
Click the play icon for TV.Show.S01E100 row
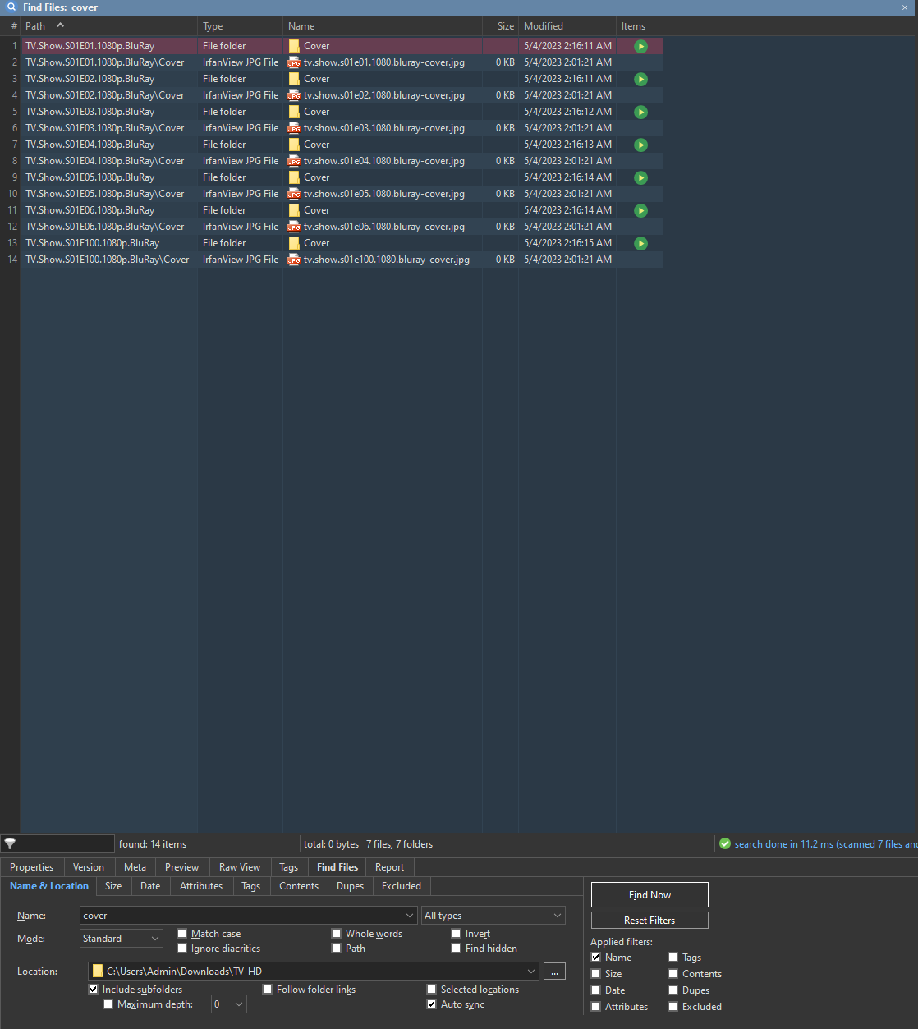640,243
